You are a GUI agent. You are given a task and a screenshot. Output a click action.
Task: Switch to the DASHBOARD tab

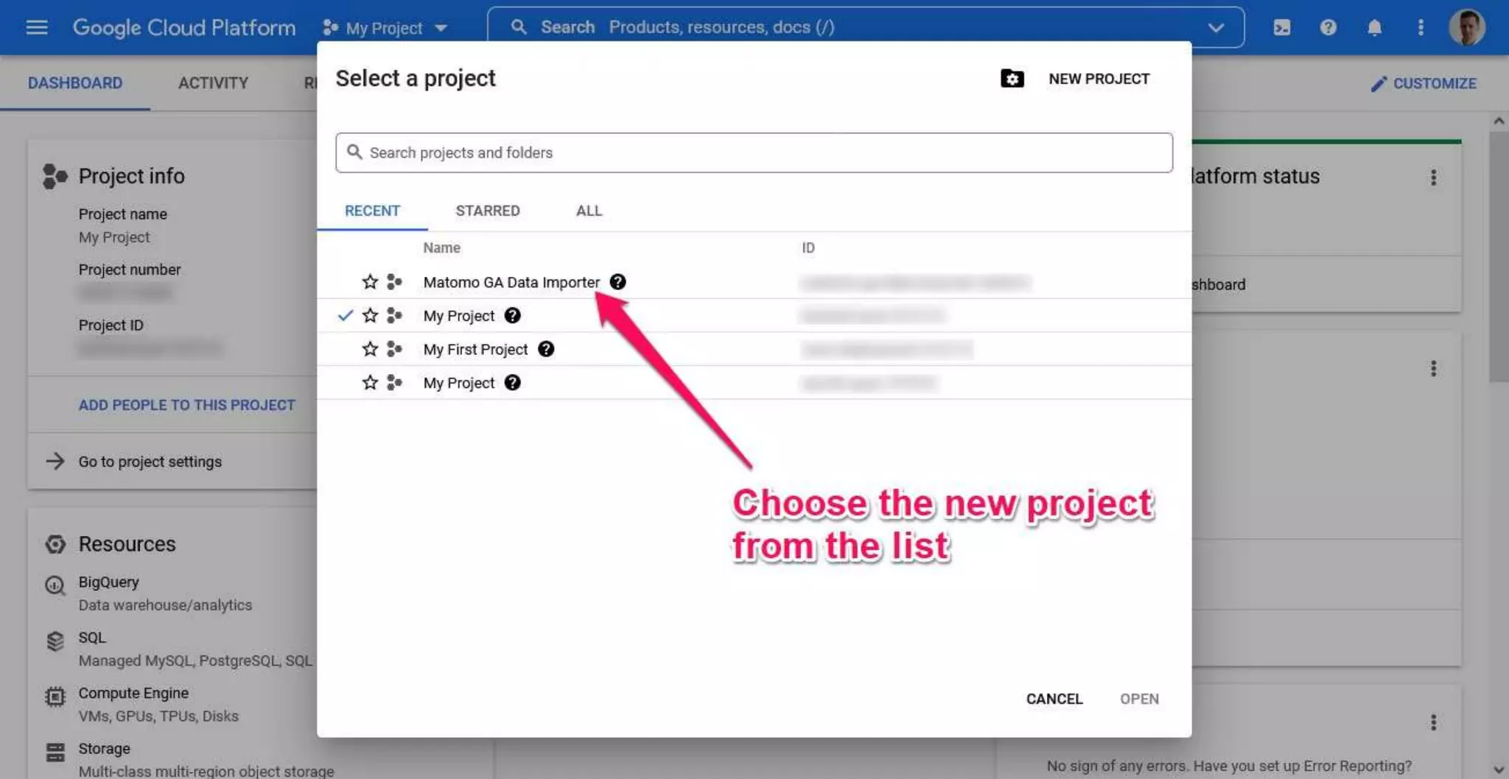(x=75, y=83)
